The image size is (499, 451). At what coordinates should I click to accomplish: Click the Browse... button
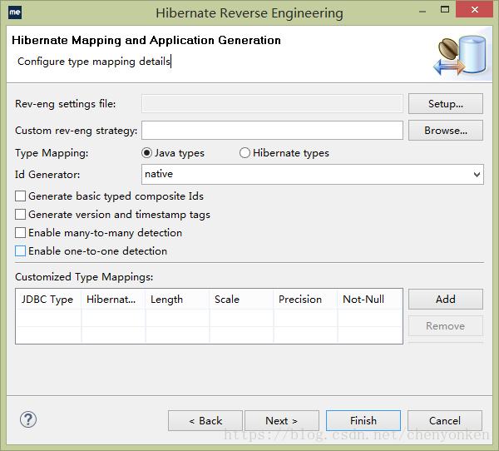(446, 131)
